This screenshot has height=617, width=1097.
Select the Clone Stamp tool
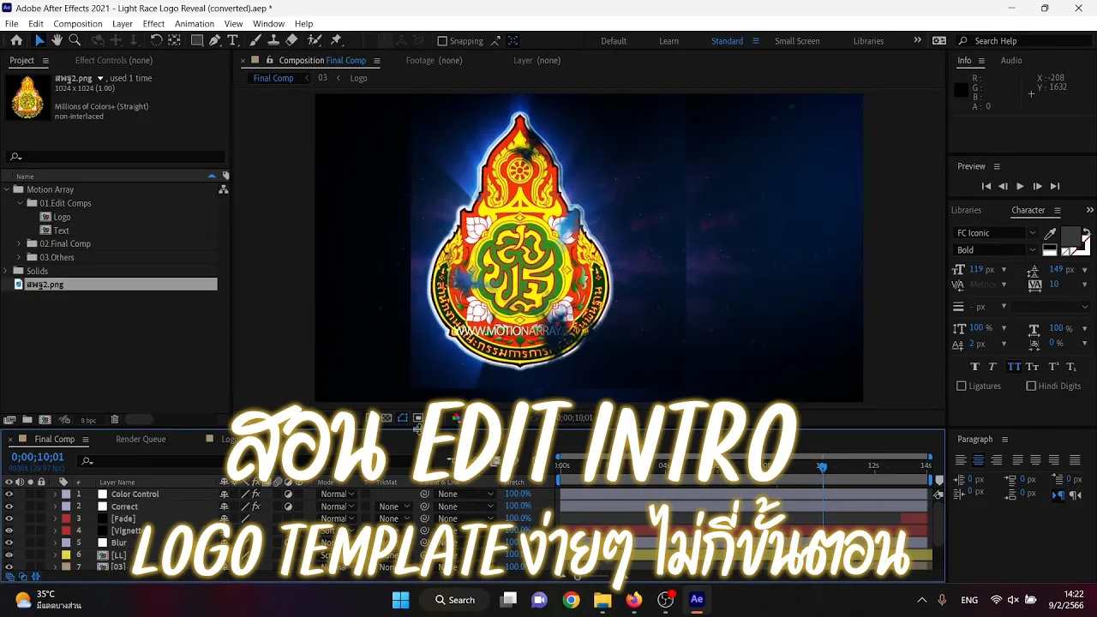[273, 40]
